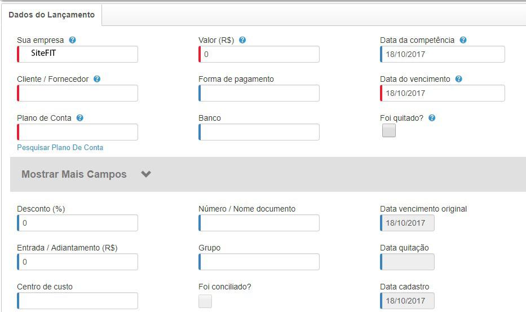Click the Valor (R$) input field
The height and width of the screenshot is (312, 526).
tap(259, 54)
